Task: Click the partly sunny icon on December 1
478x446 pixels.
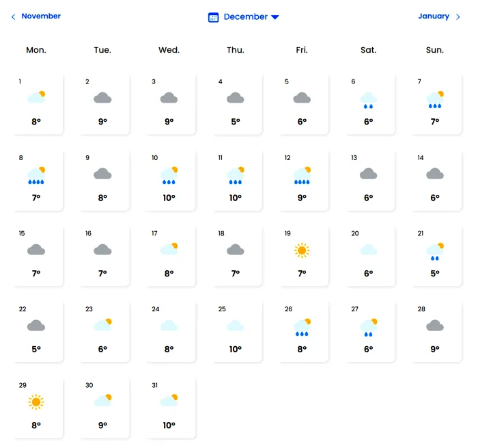Action: [x=37, y=97]
